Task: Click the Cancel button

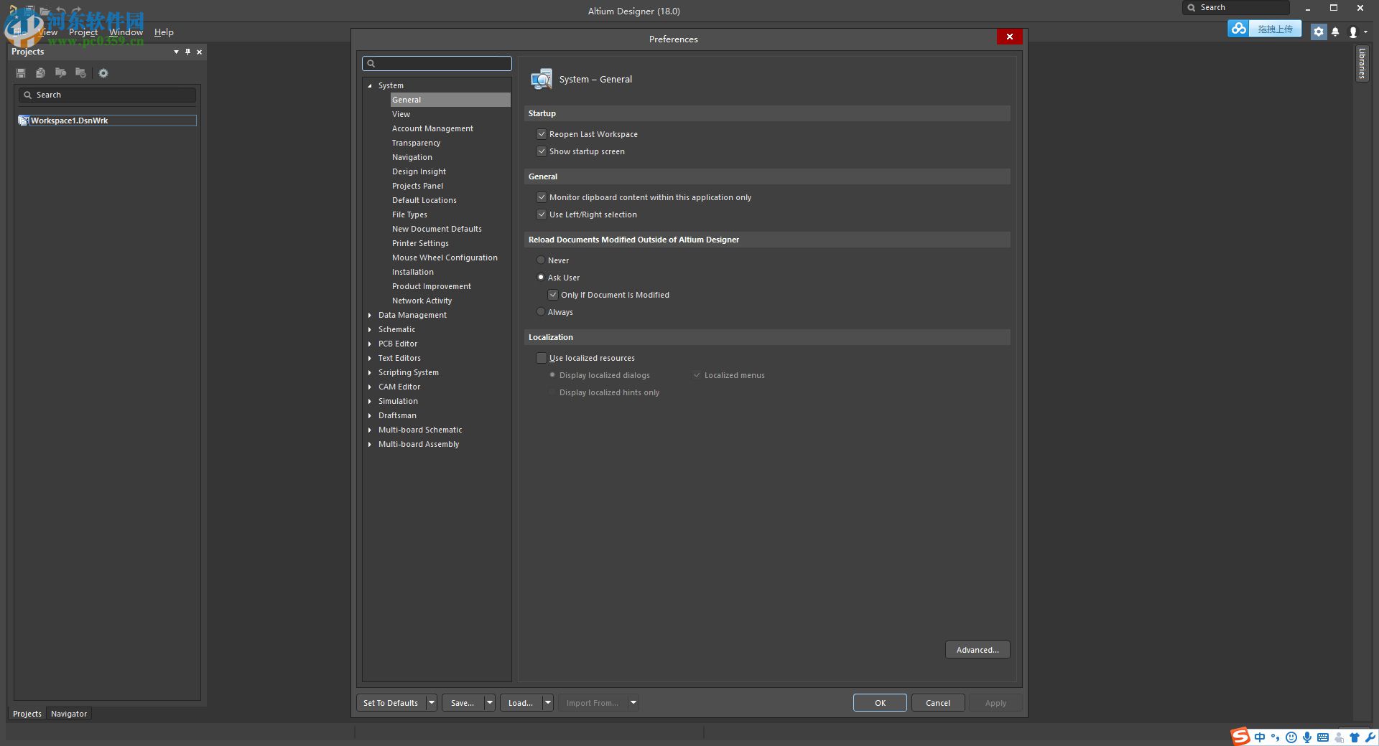Action: tap(938, 703)
